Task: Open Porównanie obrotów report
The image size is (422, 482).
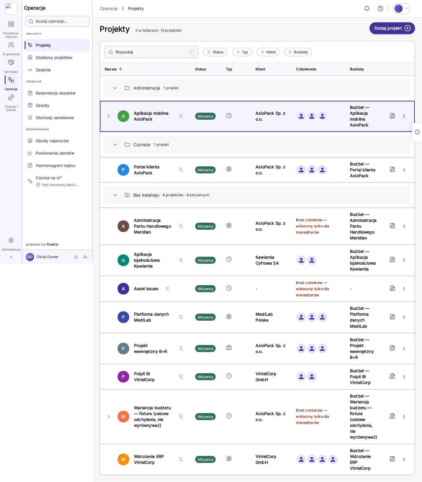Action: pos(57,153)
